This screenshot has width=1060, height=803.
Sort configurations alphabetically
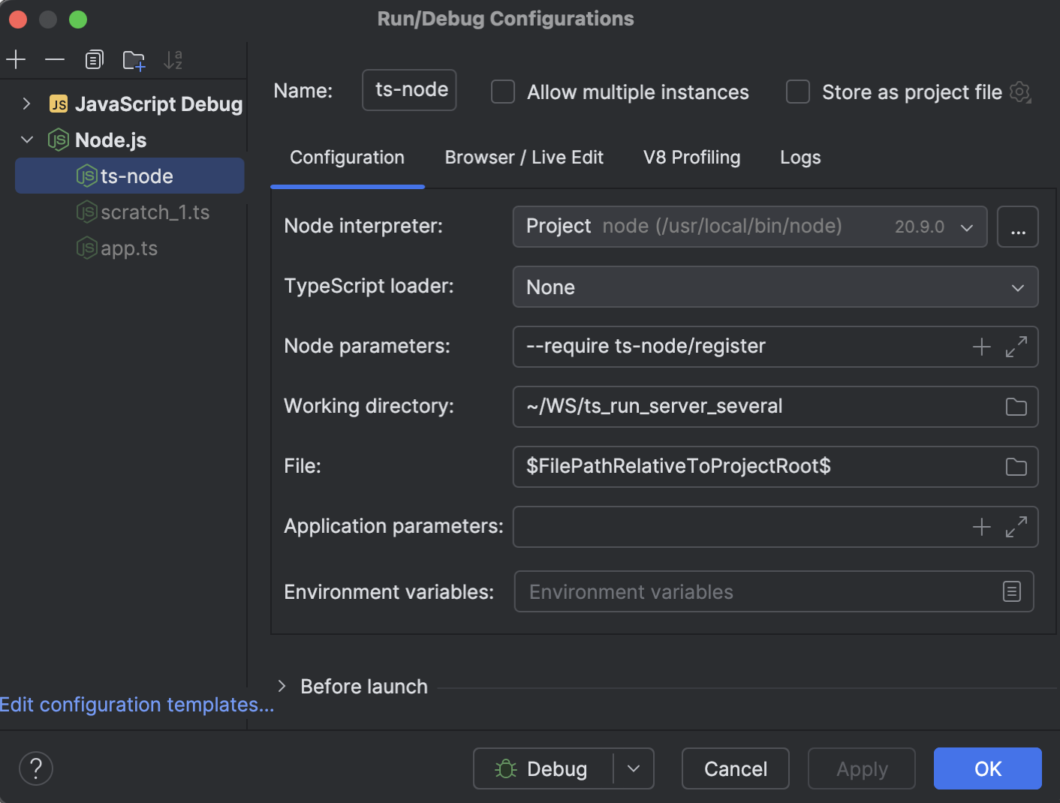(x=173, y=59)
